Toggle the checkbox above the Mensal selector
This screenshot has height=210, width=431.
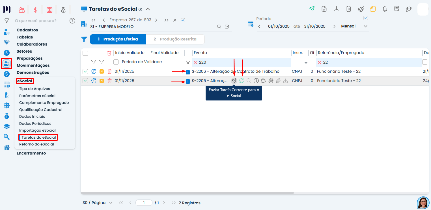[x=366, y=18]
